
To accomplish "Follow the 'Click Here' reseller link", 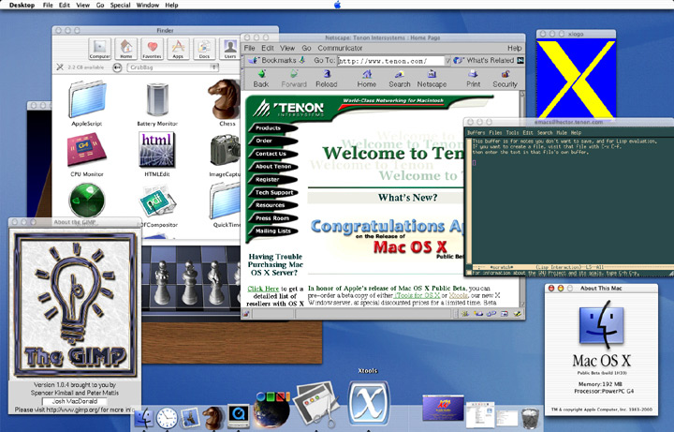I will pos(263,289).
